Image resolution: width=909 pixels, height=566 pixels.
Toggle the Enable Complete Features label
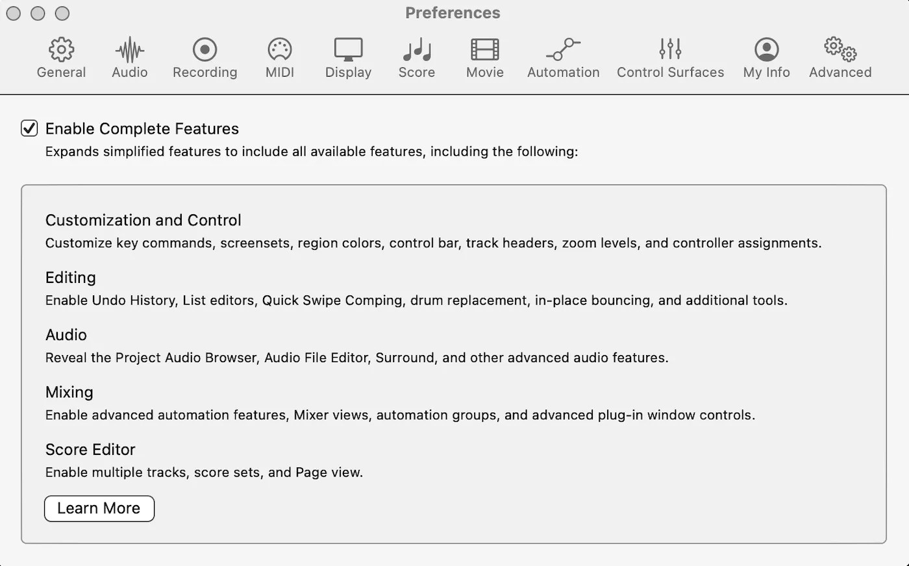tap(142, 129)
